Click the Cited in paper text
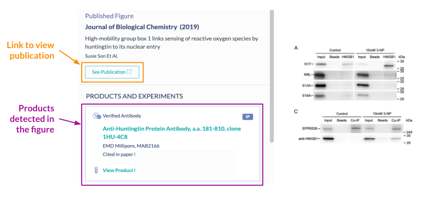The image size is (422, 197). click(x=118, y=154)
